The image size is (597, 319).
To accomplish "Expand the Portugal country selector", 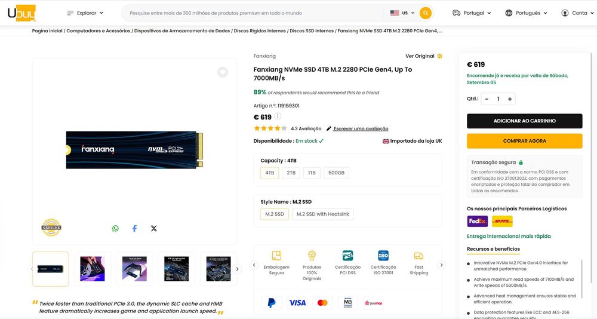I will point(472,13).
